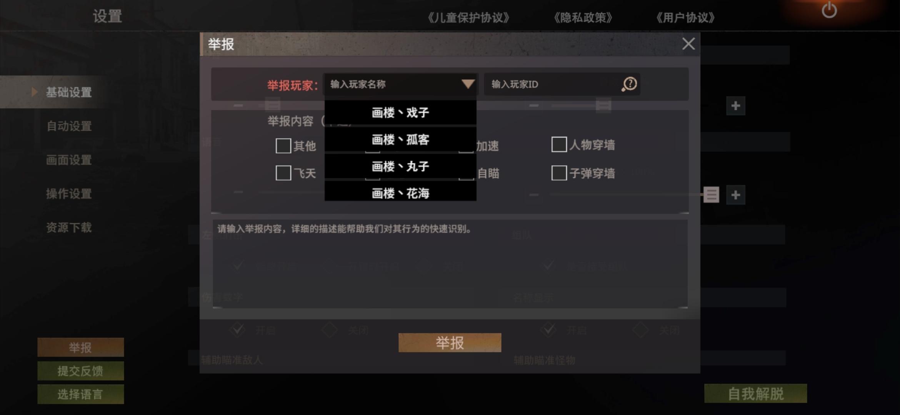
Task: Check the 飞天 checkbox
Action: click(283, 173)
